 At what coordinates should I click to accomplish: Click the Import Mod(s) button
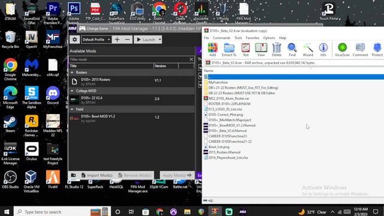[97, 175]
